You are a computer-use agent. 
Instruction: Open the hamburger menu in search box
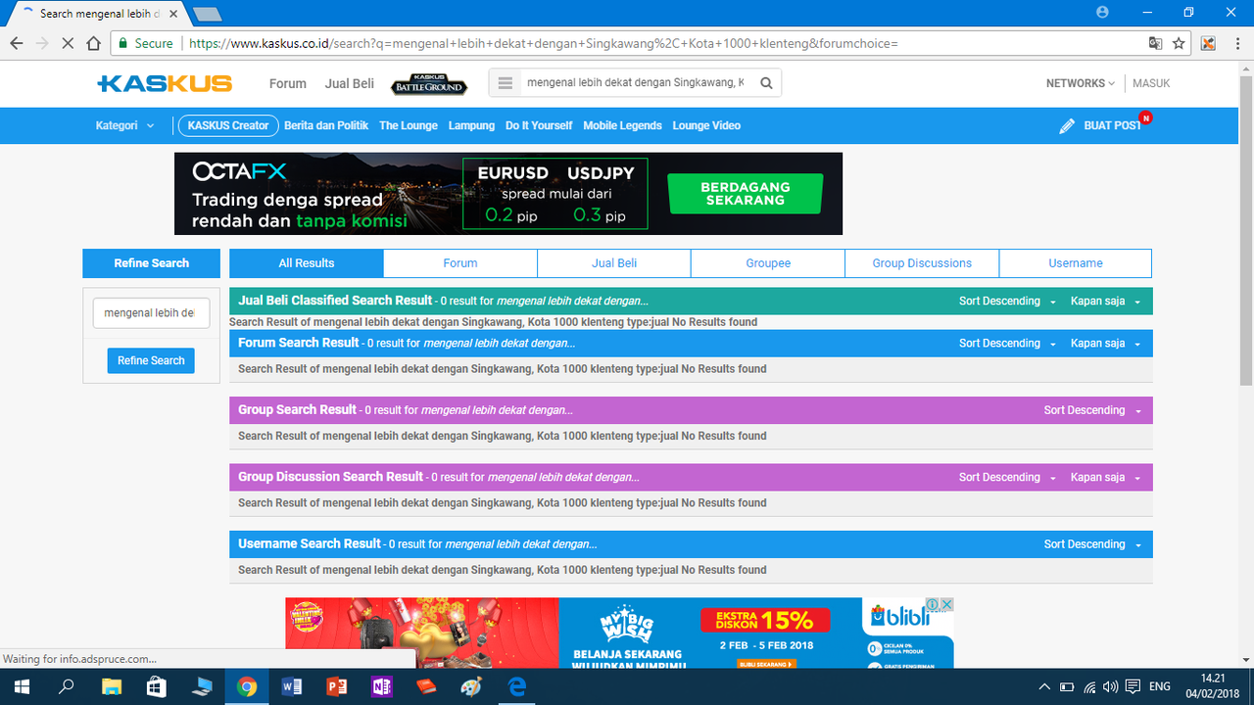point(506,83)
